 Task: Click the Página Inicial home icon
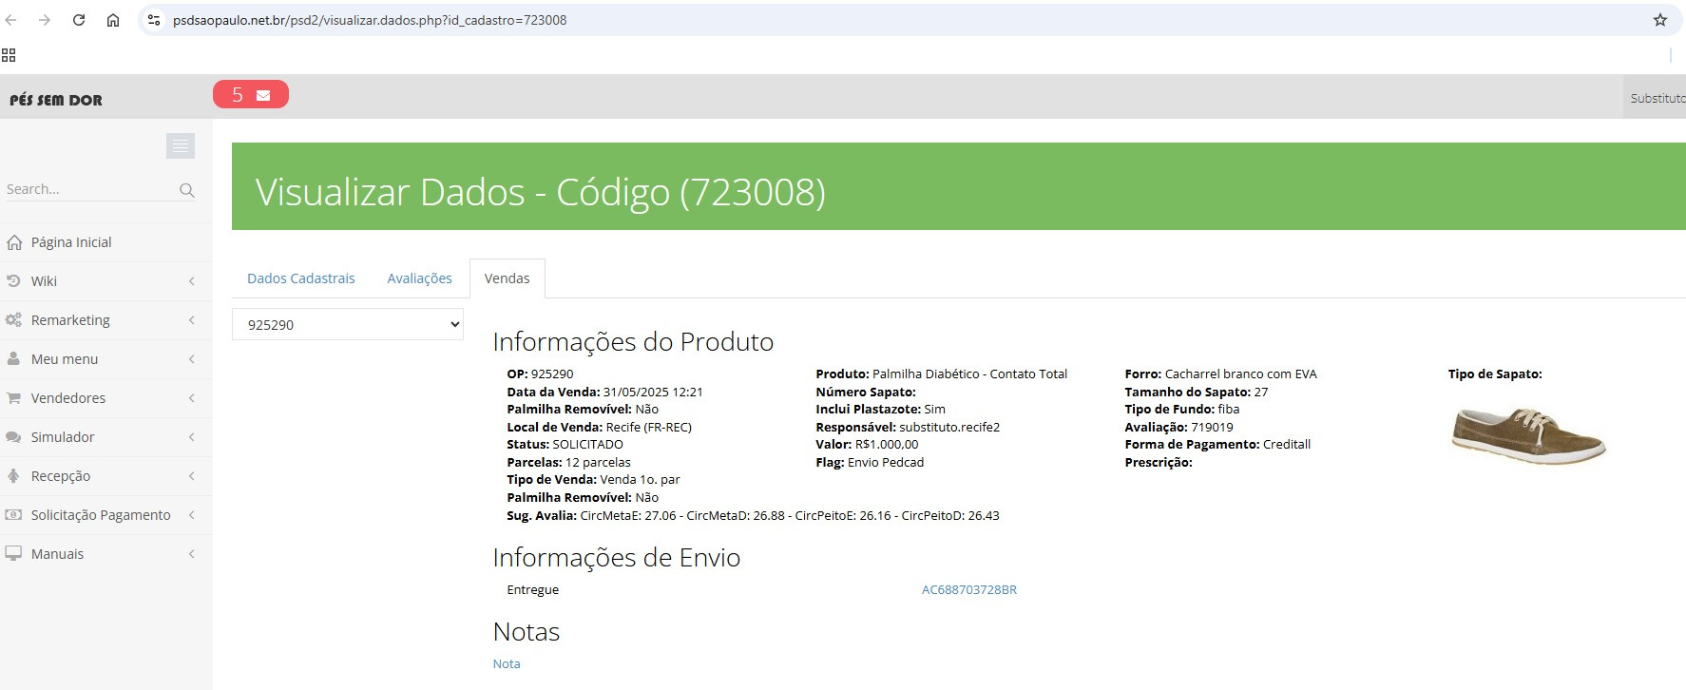[14, 242]
